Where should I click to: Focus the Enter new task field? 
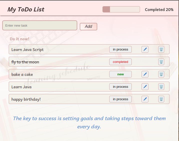(40, 25)
